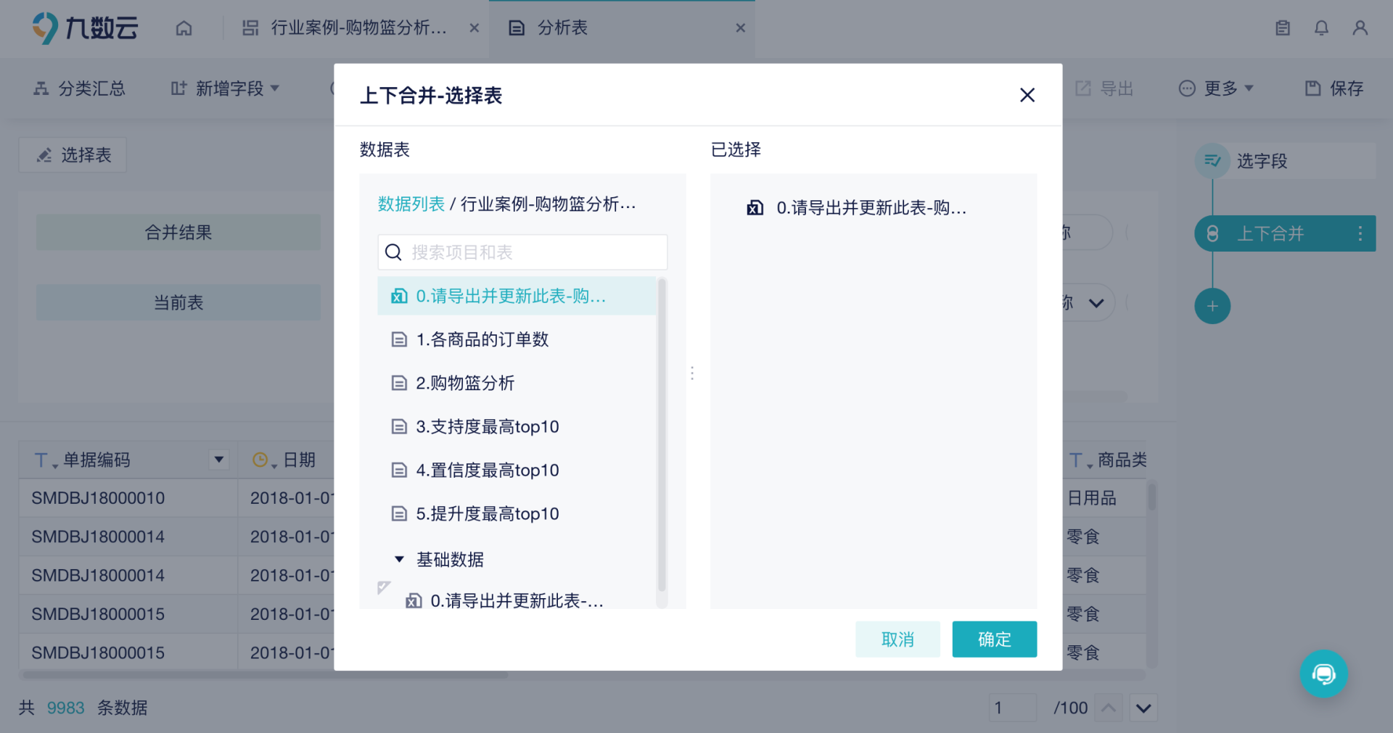Open the customer support chat bubble

tap(1323, 674)
